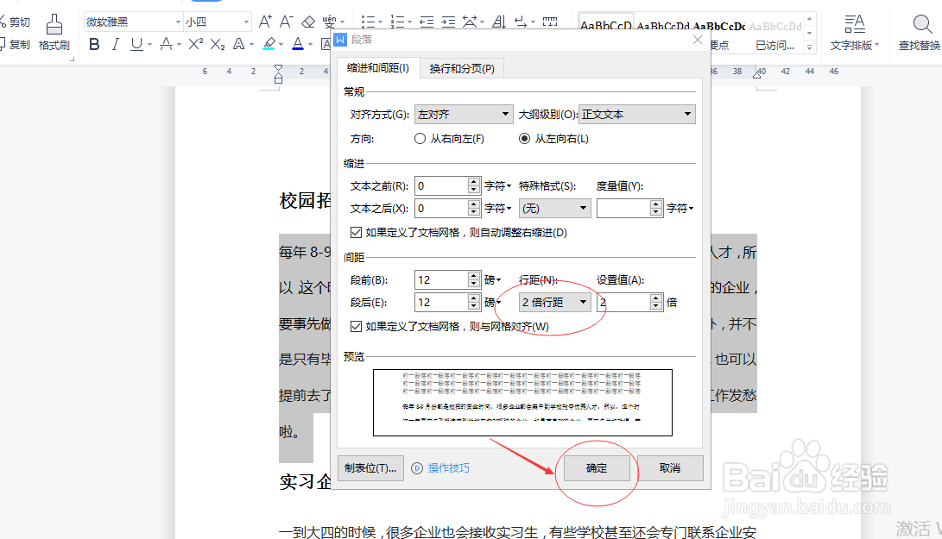This screenshot has height=539, width=942.
Task: Confirm settings with the 确定 button
Action: pyautogui.click(x=597, y=467)
